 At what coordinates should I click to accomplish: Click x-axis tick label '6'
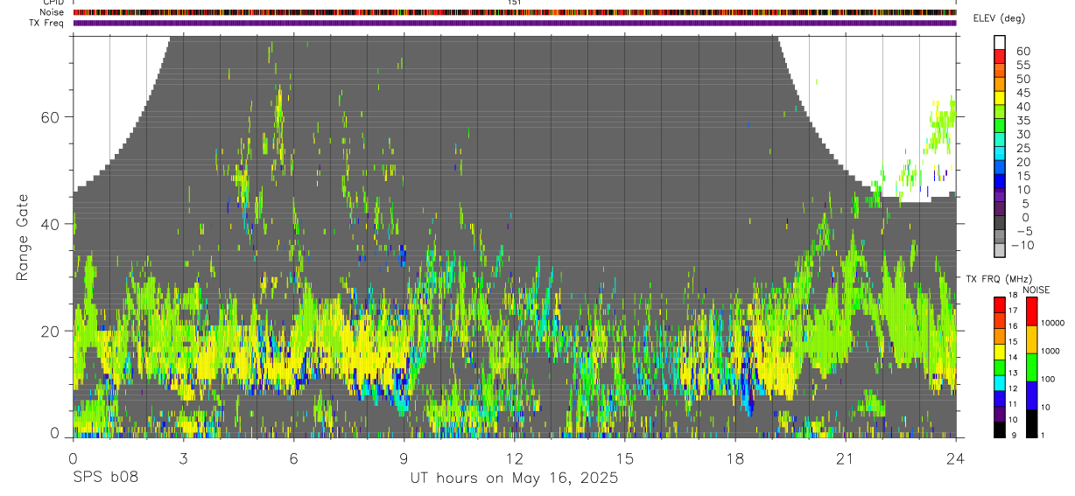pos(293,458)
